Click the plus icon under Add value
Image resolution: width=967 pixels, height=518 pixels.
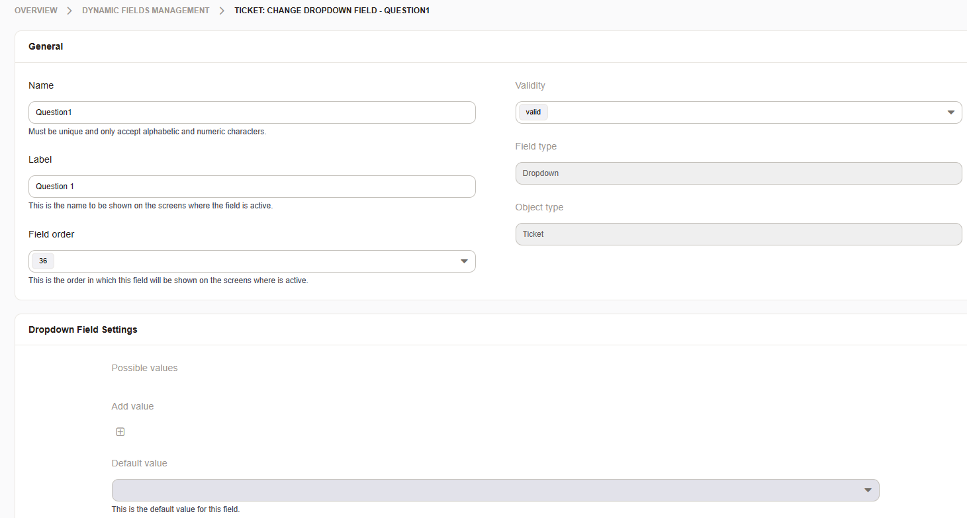[x=120, y=432]
